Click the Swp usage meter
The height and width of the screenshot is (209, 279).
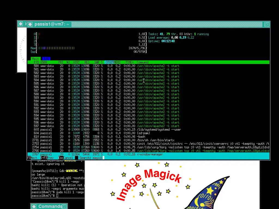(x=89, y=52)
